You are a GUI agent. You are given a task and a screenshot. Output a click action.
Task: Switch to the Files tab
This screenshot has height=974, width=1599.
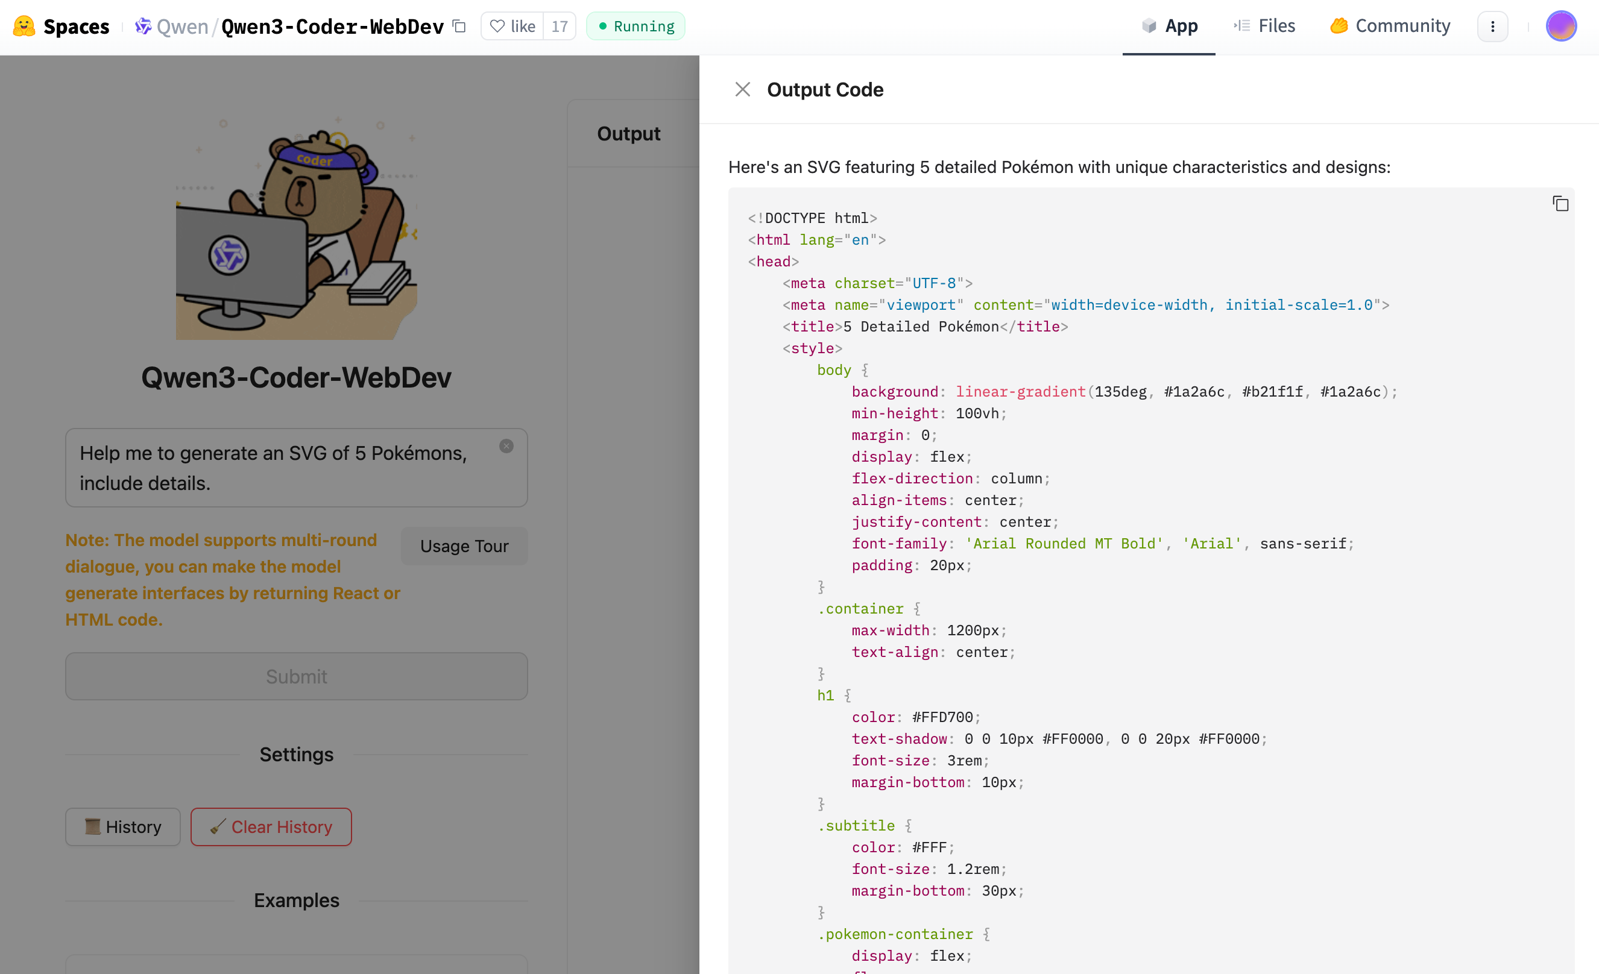(x=1264, y=26)
